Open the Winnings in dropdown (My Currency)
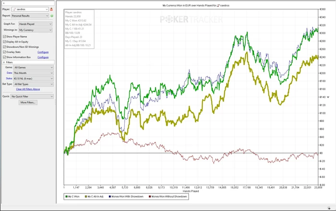 [35, 30]
